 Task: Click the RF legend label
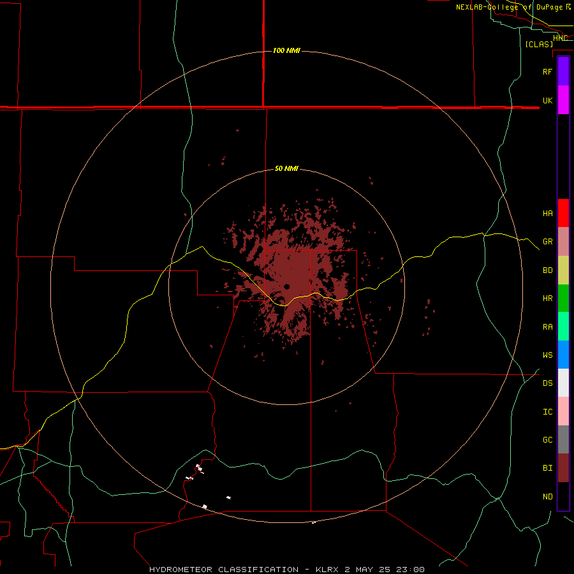tap(547, 71)
